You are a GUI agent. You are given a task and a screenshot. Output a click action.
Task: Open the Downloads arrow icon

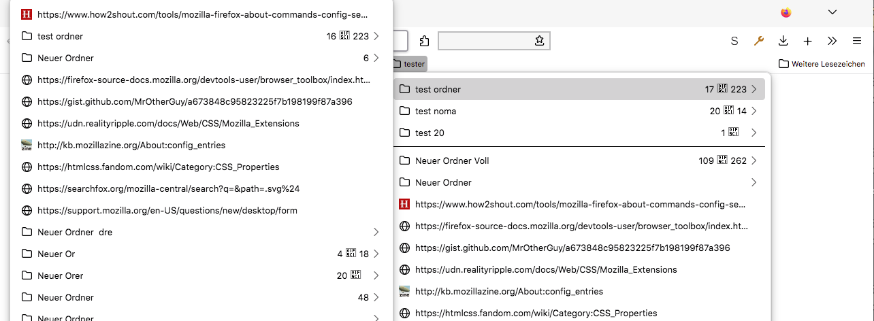pyautogui.click(x=783, y=41)
